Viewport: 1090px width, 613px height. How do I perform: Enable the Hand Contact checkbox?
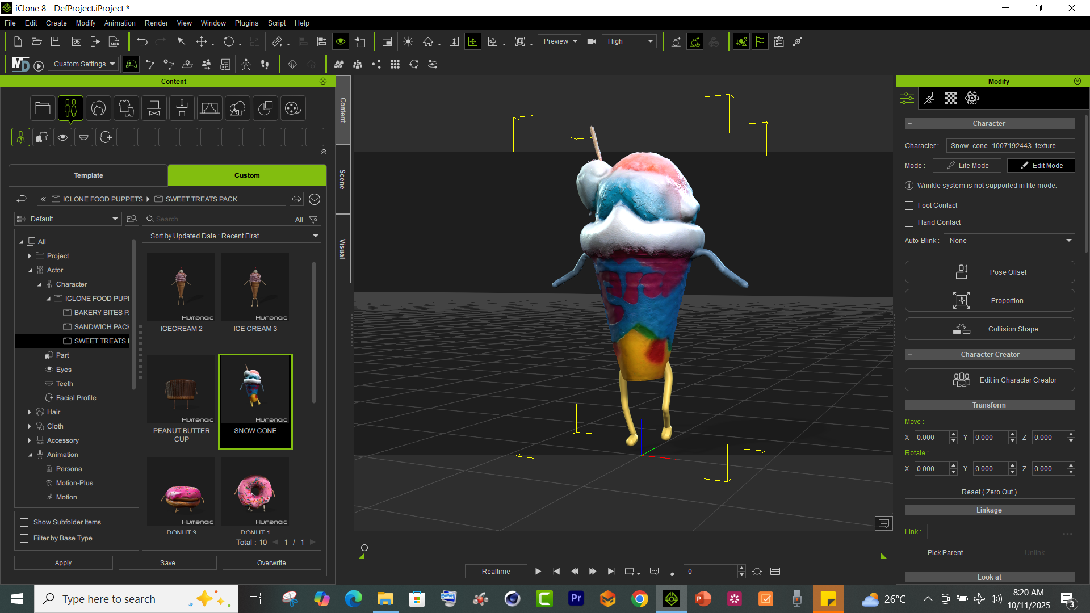(x=909, y=222)
